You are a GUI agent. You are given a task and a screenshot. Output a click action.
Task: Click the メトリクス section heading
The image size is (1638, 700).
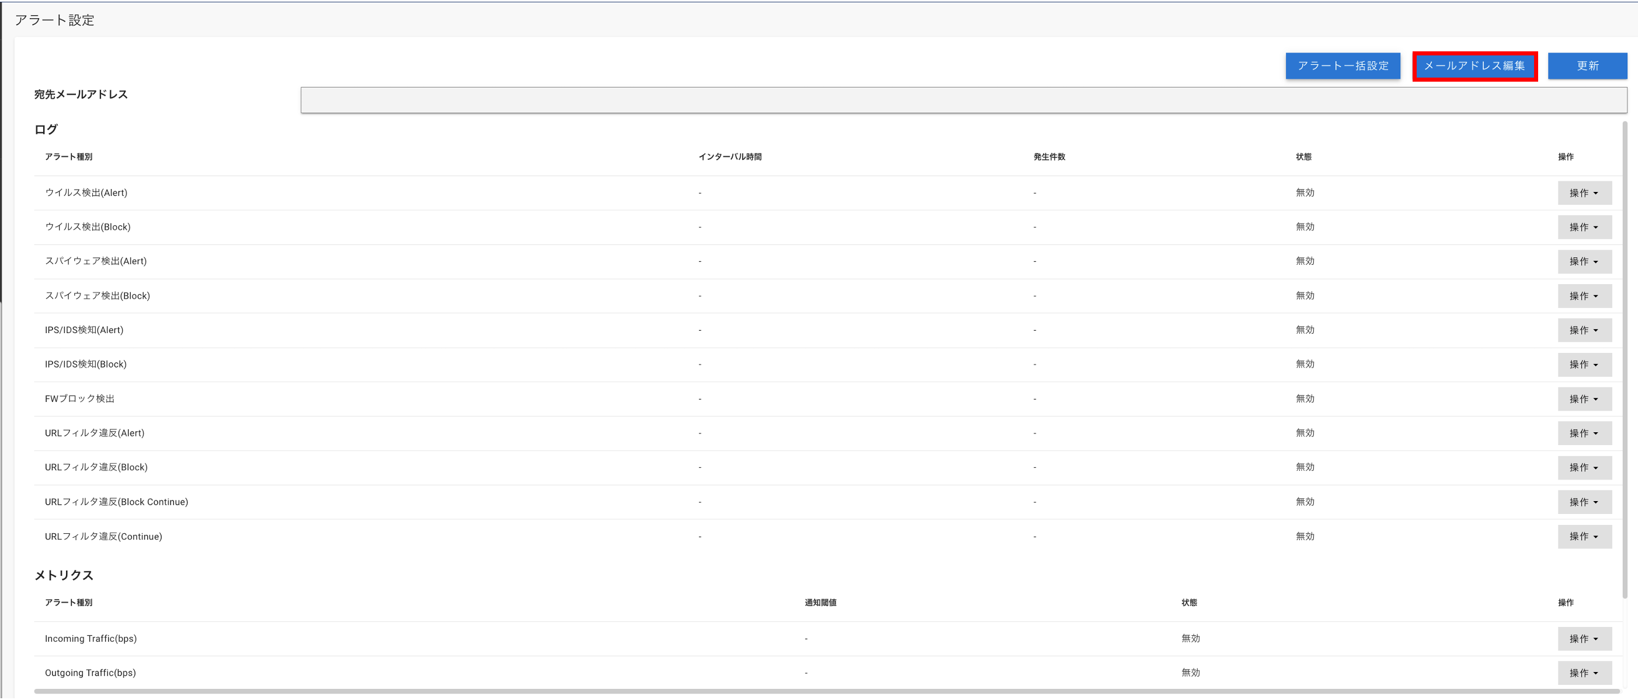[64, 576]
